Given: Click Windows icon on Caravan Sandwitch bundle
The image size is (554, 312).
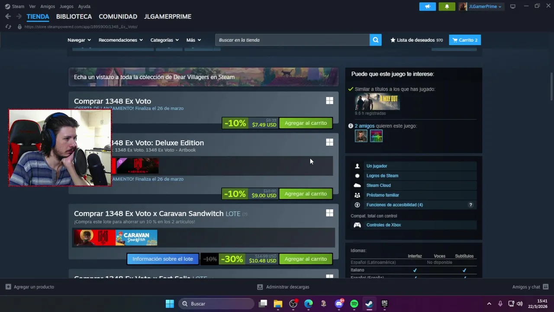Looking at the screenshot, I should pos(329,213).
